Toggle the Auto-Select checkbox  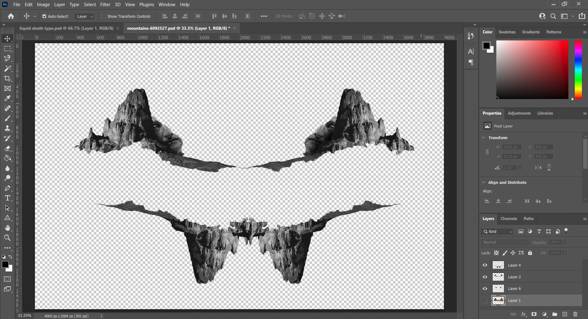tap(44, 16)
